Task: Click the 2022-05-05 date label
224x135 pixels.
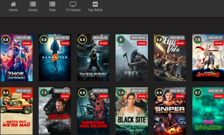Action: pos(138,91)
